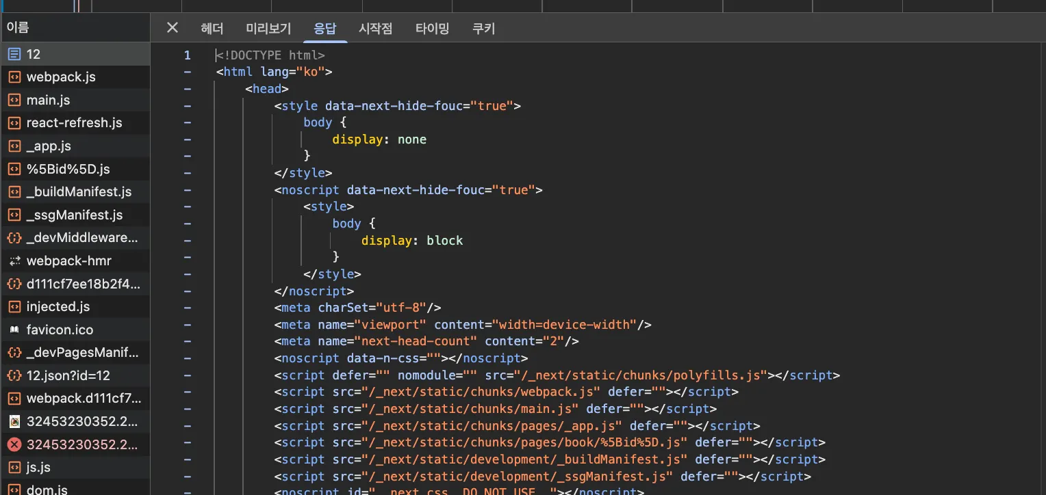This screenshot has height=495, width=1046.
Task: Click the JSON braces icon beside _devPagesManif
Action: (14, 353)
